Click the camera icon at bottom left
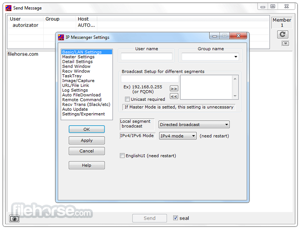This screenshot has width=300, height=229. pos(15,218)
